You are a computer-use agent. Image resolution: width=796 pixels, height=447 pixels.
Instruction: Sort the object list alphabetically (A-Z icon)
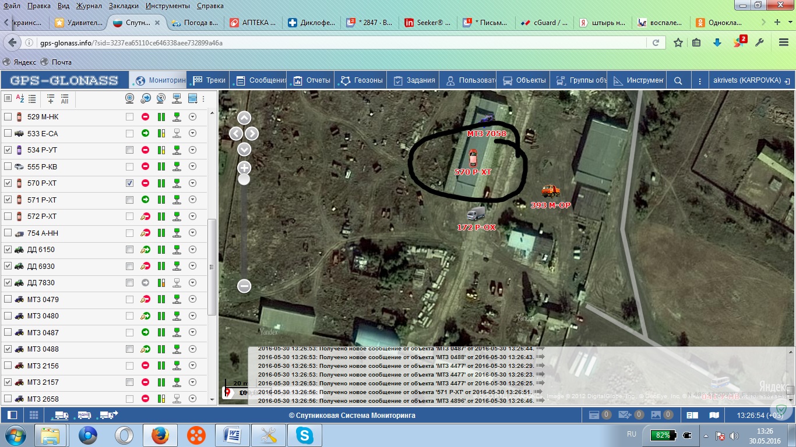20,99
